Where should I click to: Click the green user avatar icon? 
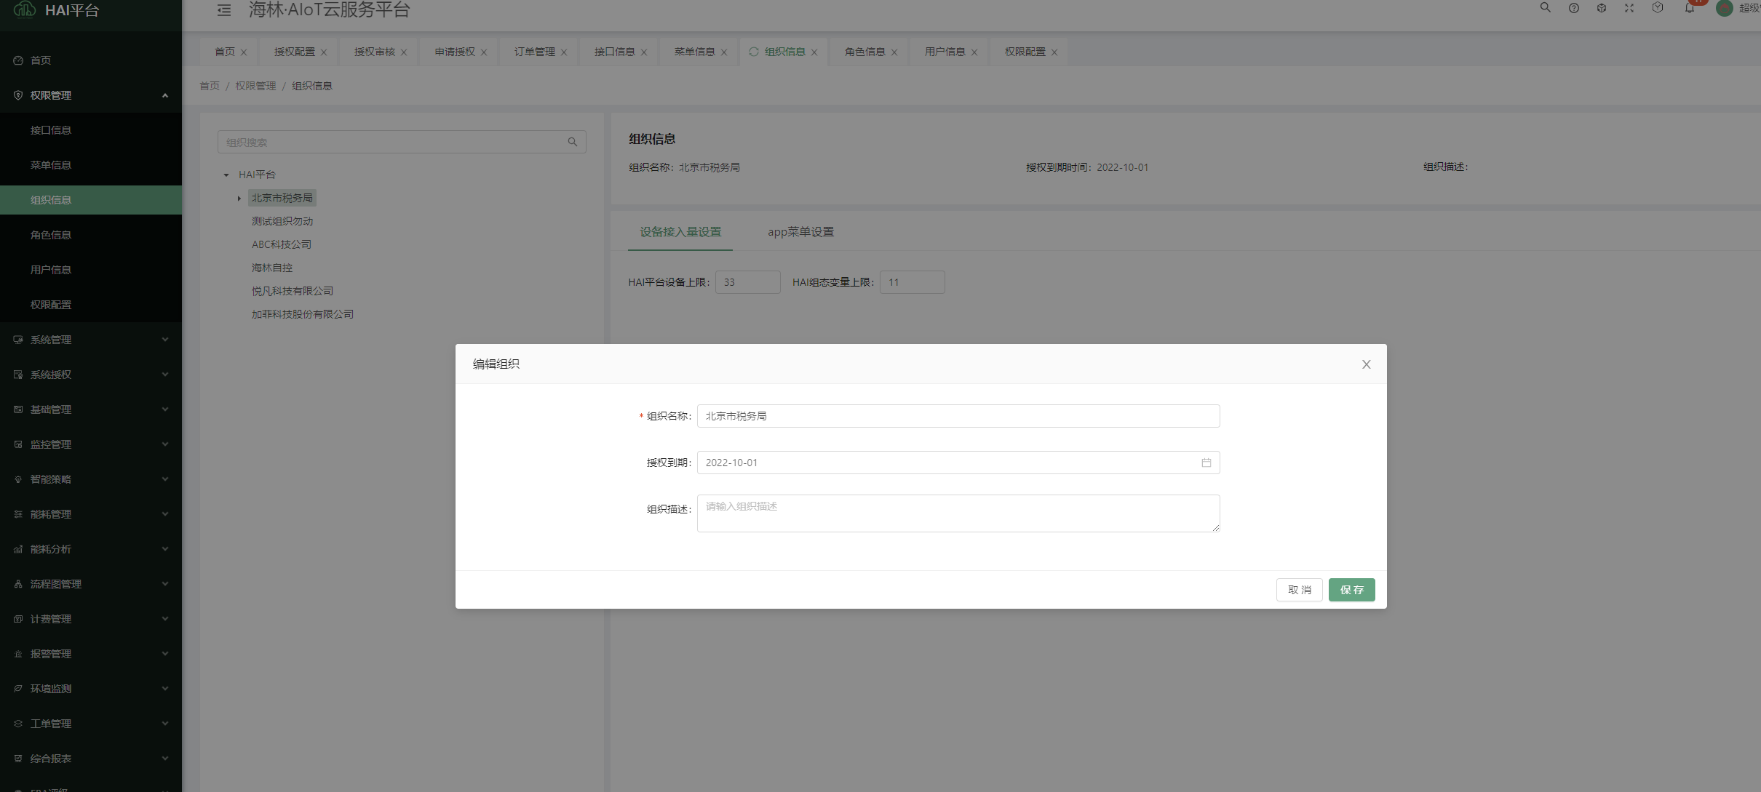[1724, 8]
